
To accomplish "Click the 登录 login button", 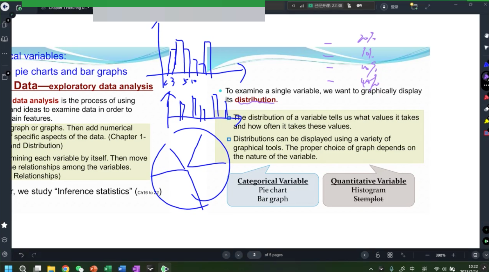I will click(x=394, y=7).
